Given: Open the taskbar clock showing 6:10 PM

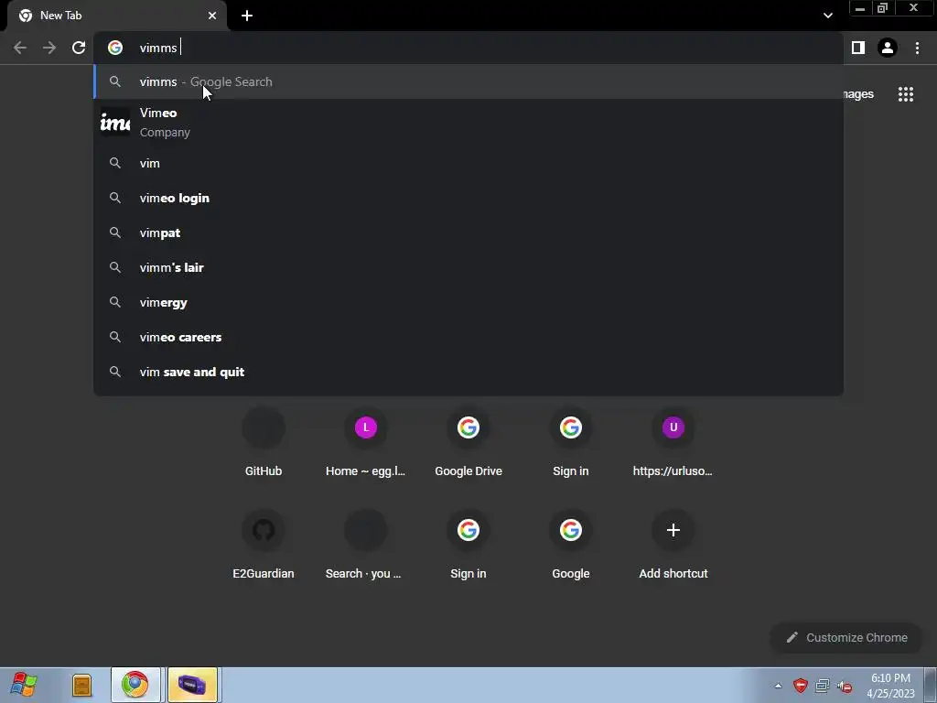Looking at the screenshot, I should [890, 686].
